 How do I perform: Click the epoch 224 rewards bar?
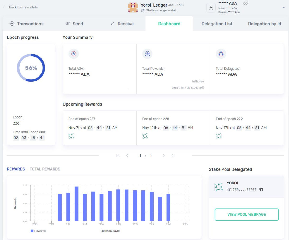(x=168, y=208)
